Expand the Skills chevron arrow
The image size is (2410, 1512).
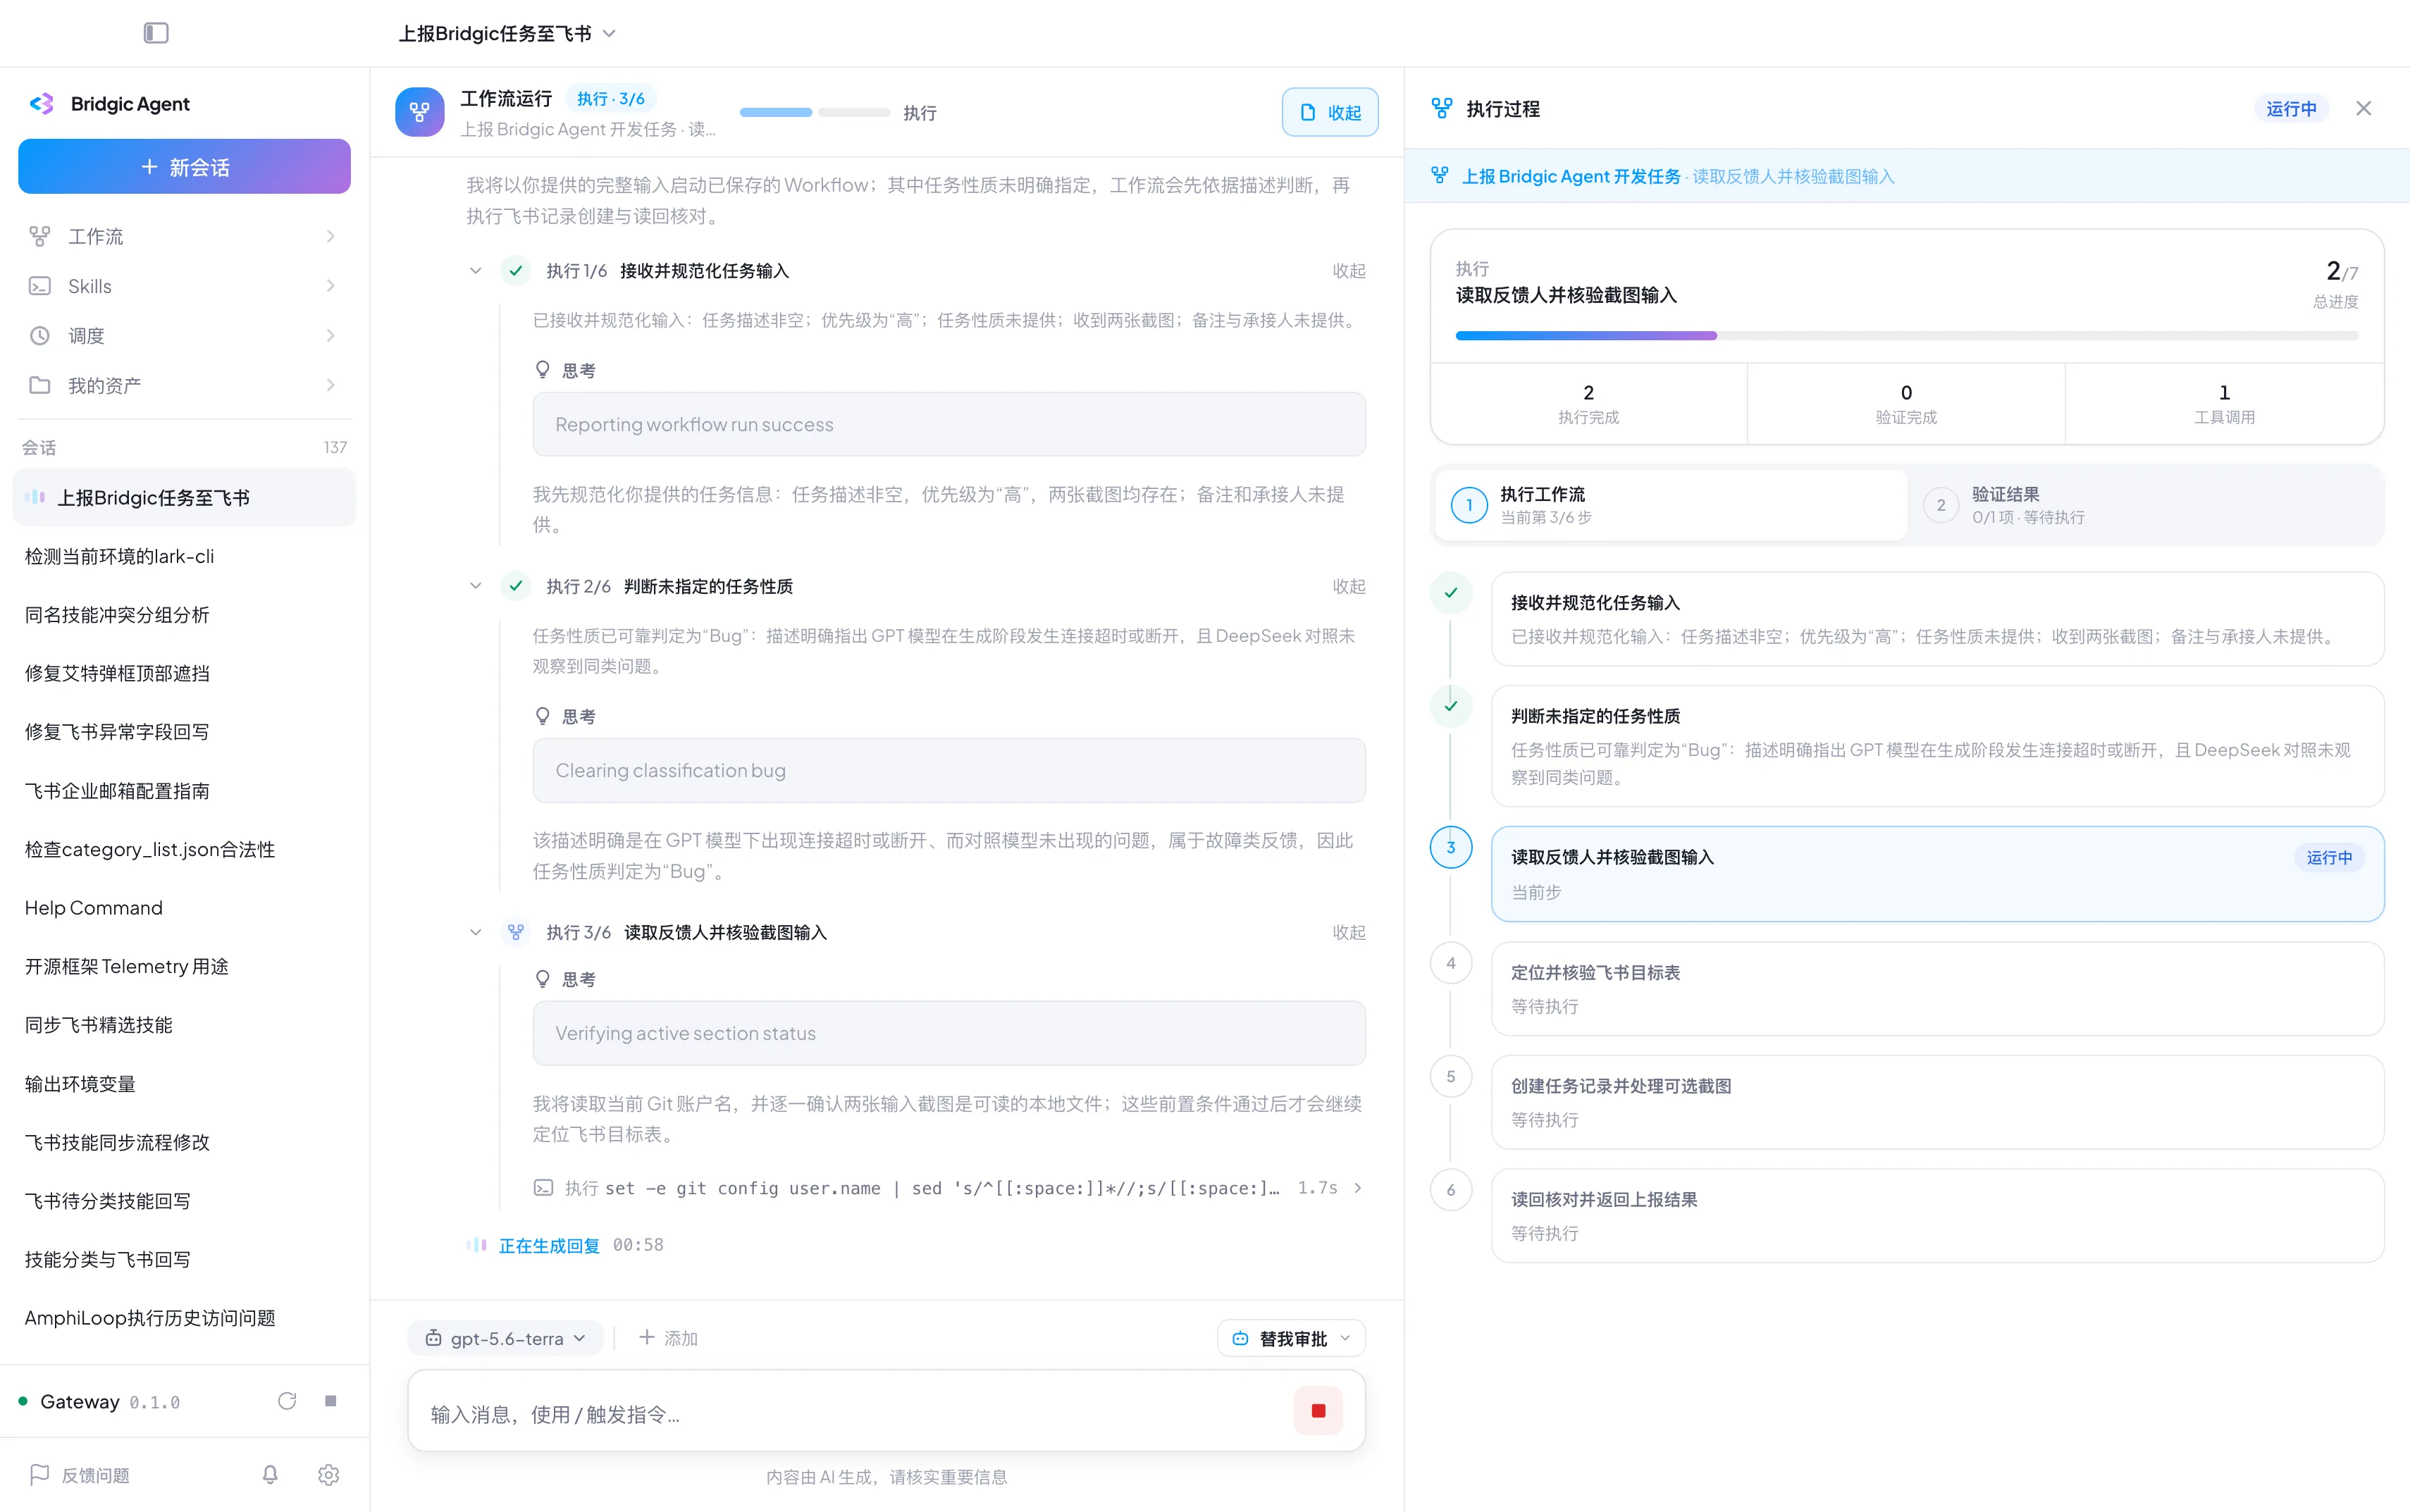pyautogui.click(x=330, y=286)
